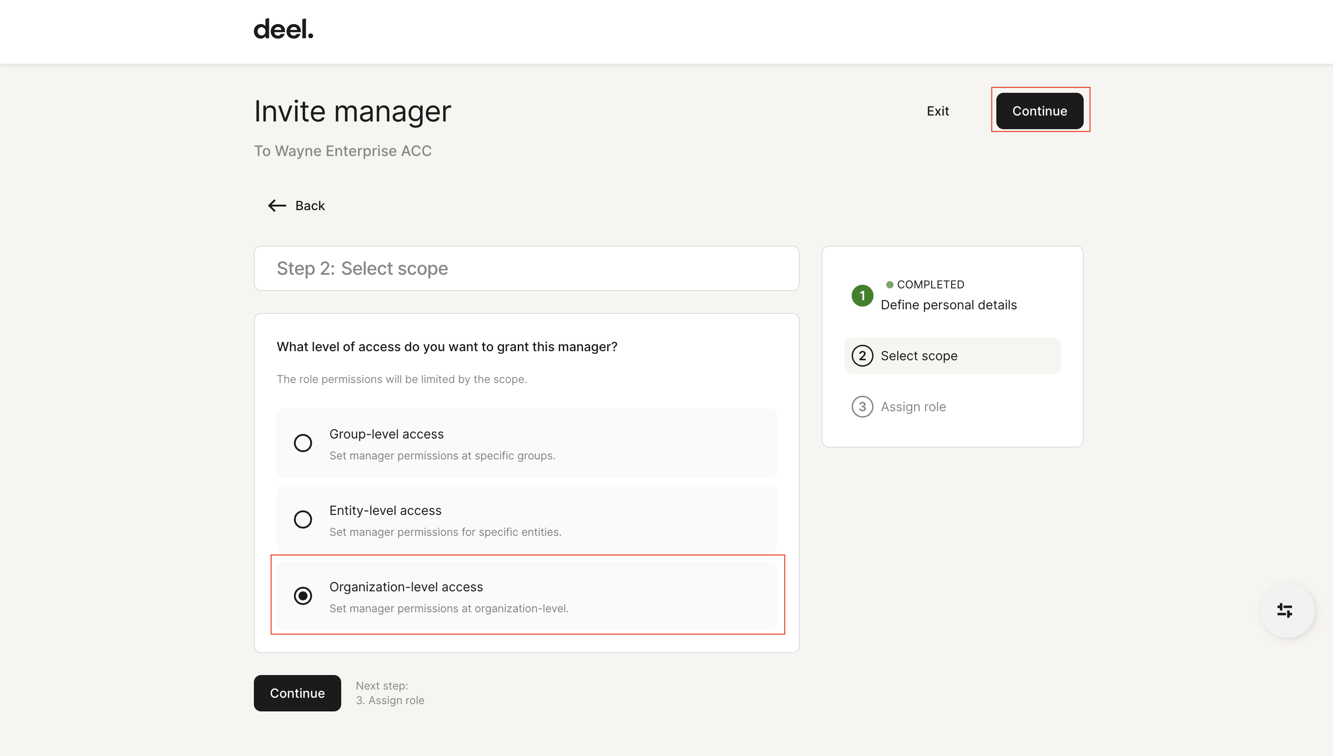Open the Define personal details completed step
This screenshot has width=1333, height=756.
(949, 305)
